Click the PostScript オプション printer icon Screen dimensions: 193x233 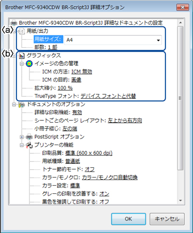pos(29,137)
